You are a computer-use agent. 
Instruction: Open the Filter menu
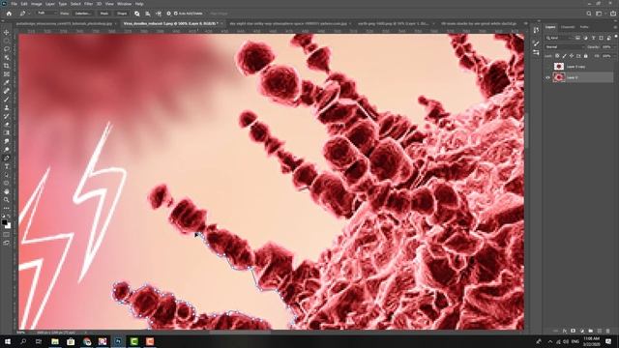pos(88,4)
